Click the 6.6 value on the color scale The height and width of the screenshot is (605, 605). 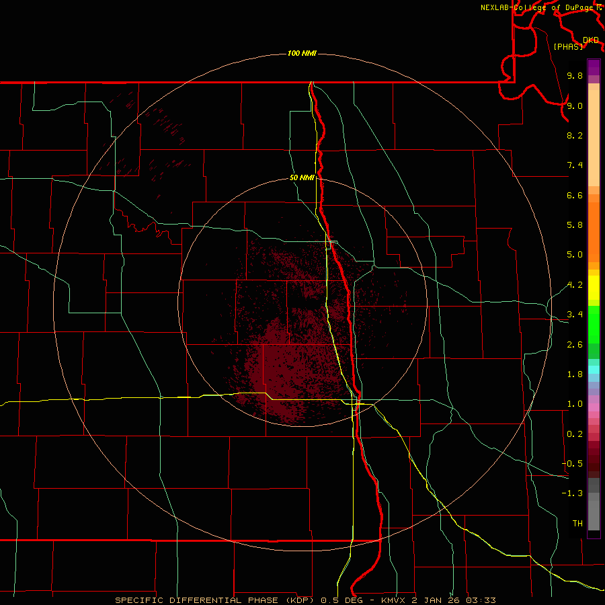575,195
